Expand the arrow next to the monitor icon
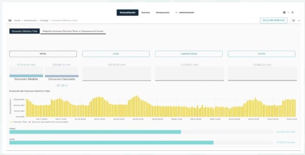Image resolution: width=305 pixels, height=155 pixels. tap(298, 20)
